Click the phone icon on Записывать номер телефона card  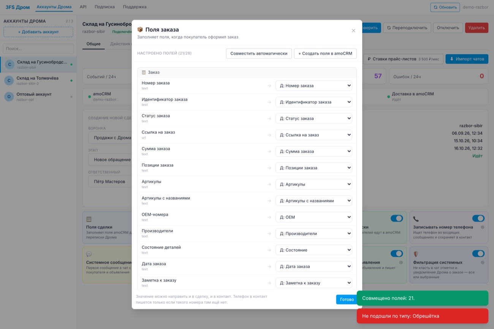click(416, 219)
